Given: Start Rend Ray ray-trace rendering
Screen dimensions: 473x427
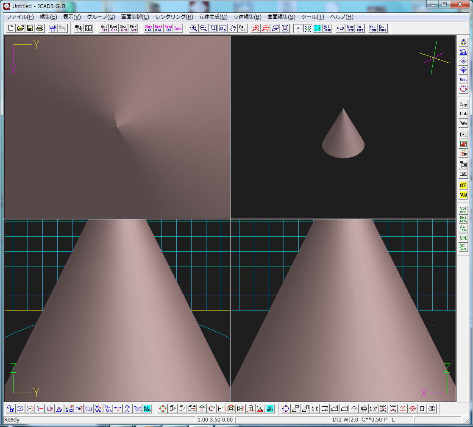Looking at the screenshot, I should coord(168,28).
